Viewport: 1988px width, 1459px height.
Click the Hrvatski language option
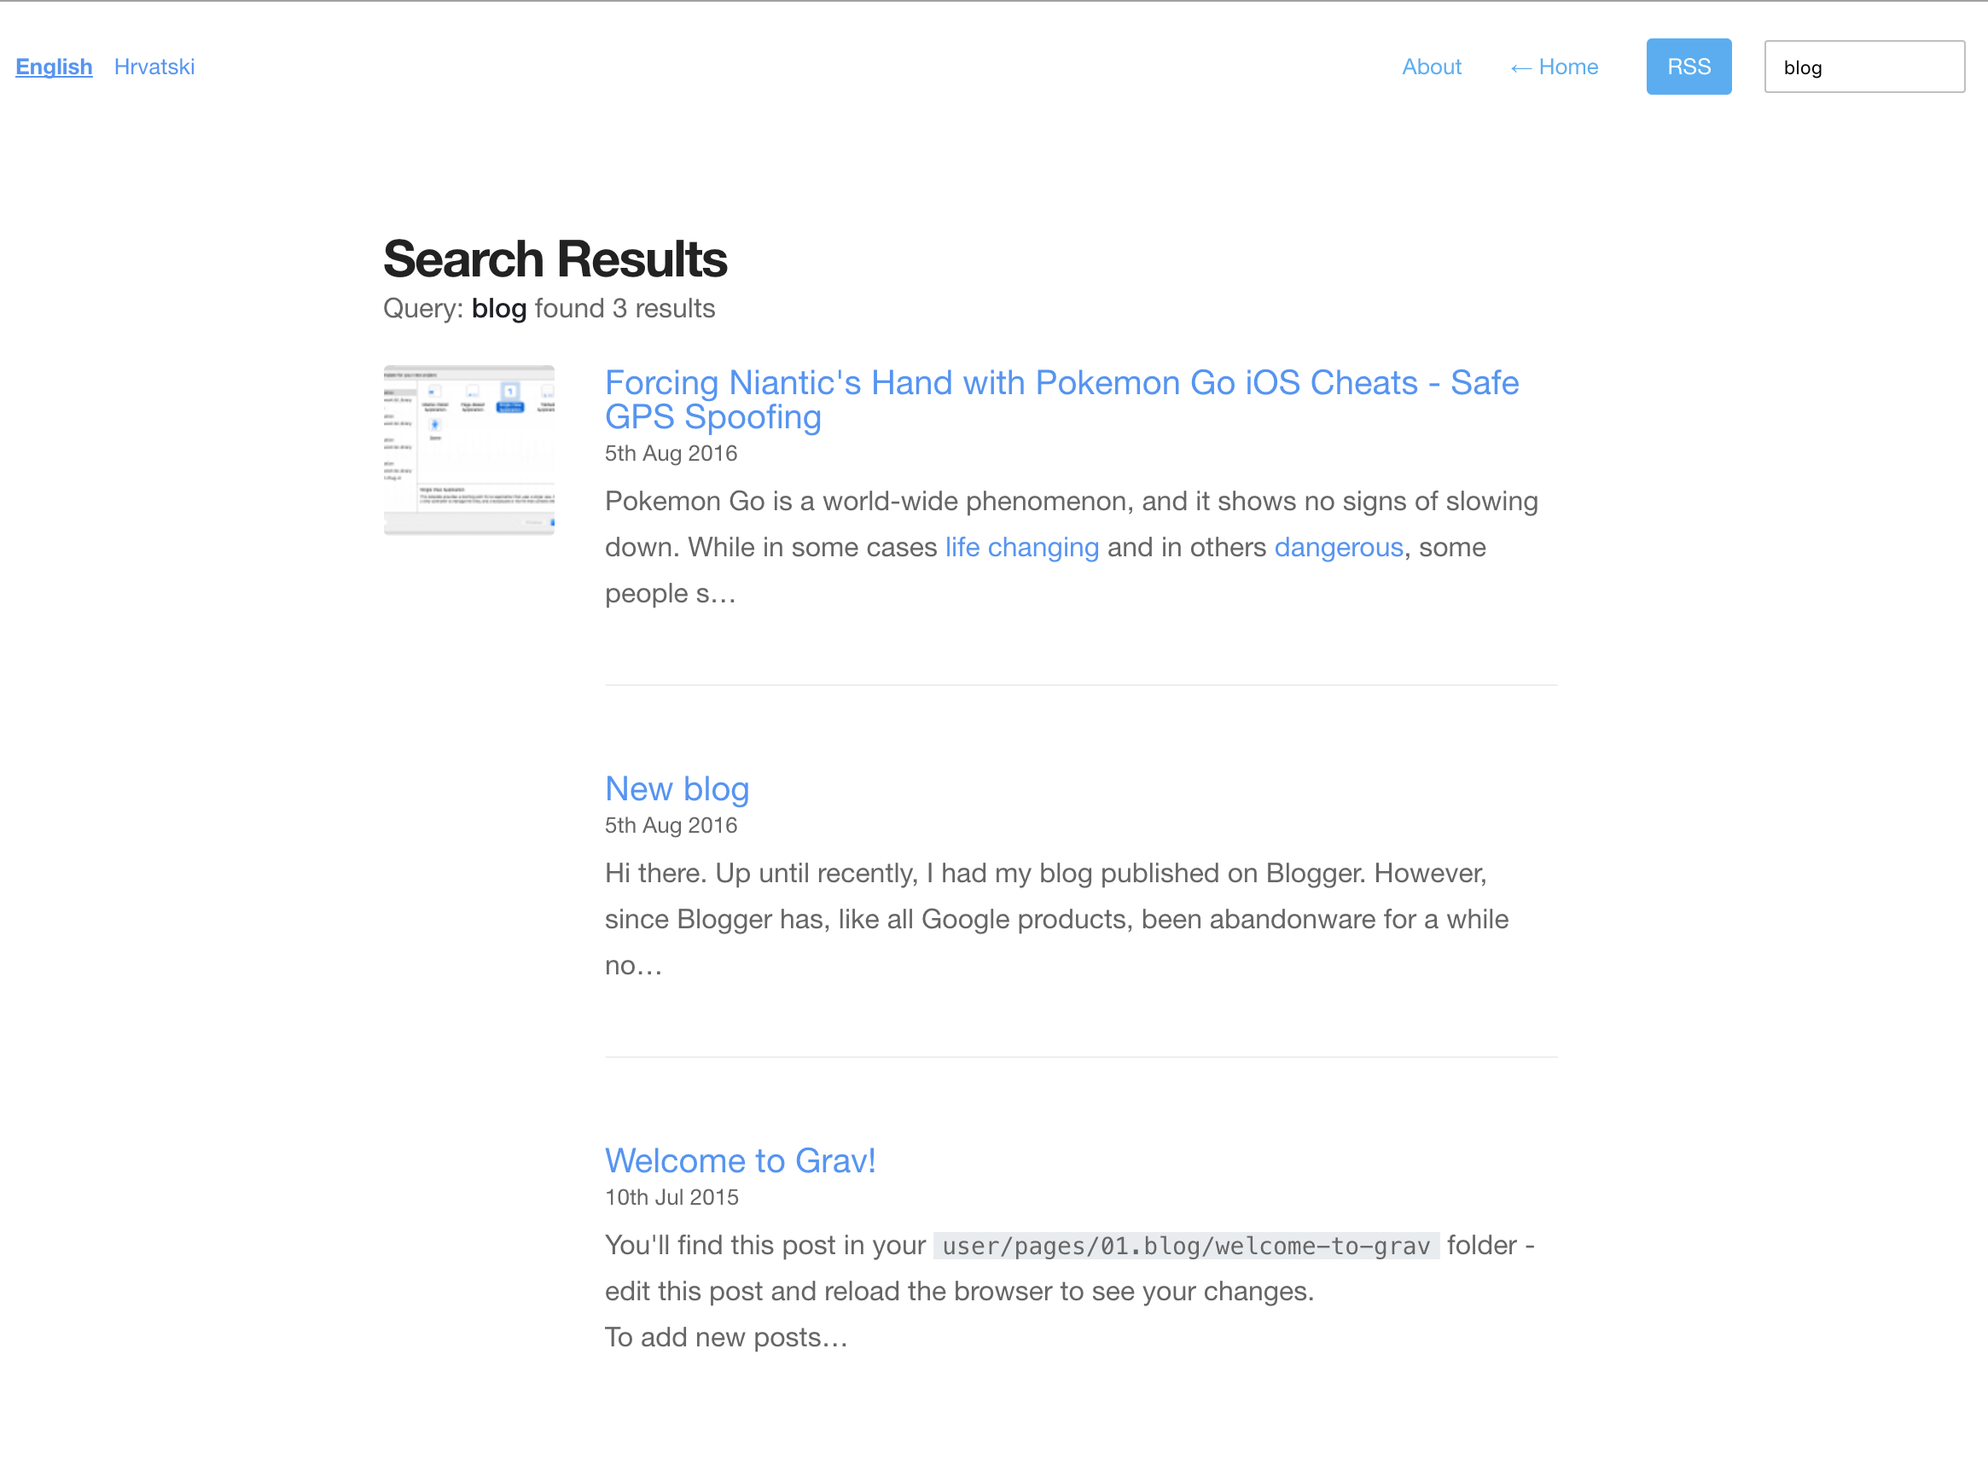pyautogui.click(x=156, y=67)
